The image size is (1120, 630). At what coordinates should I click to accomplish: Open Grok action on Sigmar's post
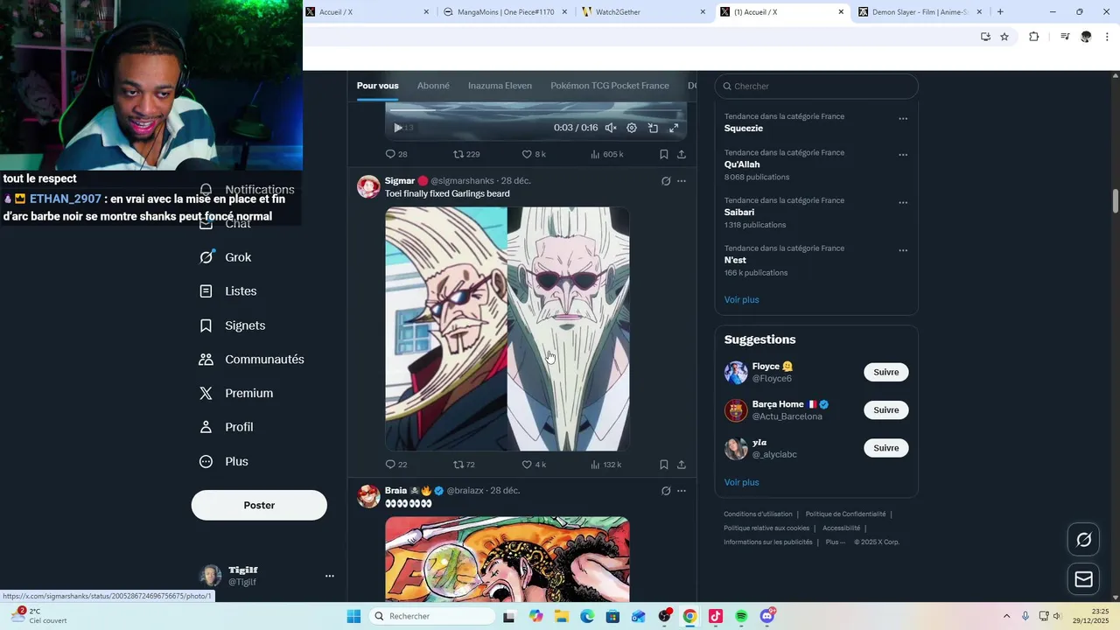666,181
